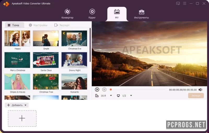
Task: Click the Тема grid icon
Action: pos(9,25)
